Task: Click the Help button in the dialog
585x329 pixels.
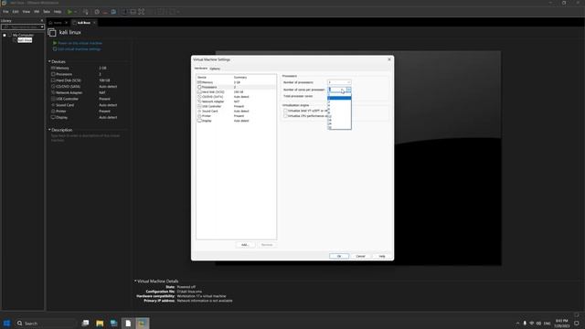Action: [x=382, y=256]
